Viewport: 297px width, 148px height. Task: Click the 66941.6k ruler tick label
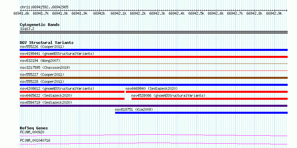(21, 13)
